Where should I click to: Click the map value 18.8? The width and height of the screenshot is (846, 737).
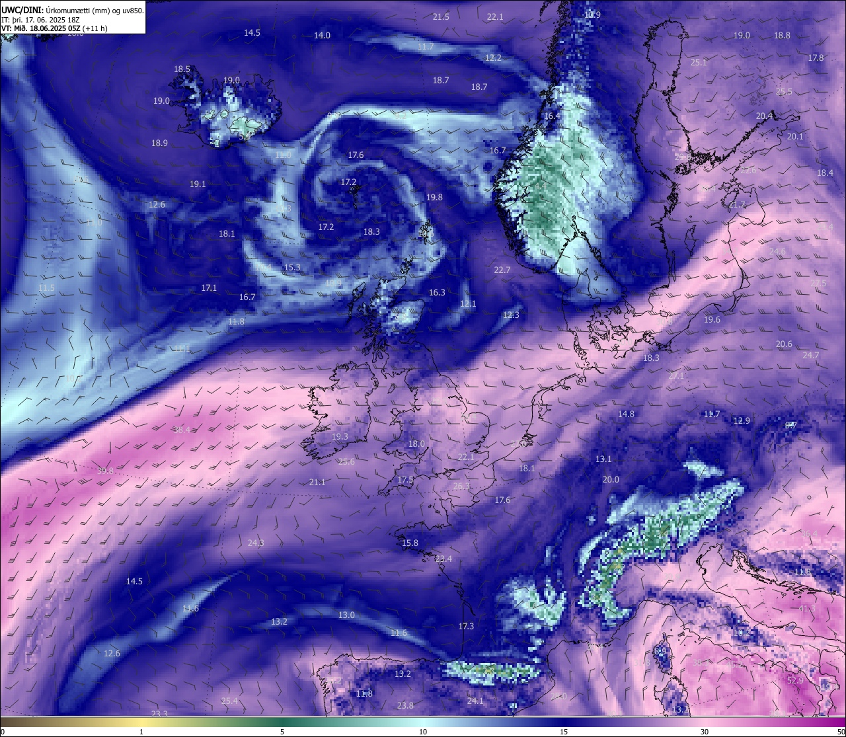coord(782,36)
